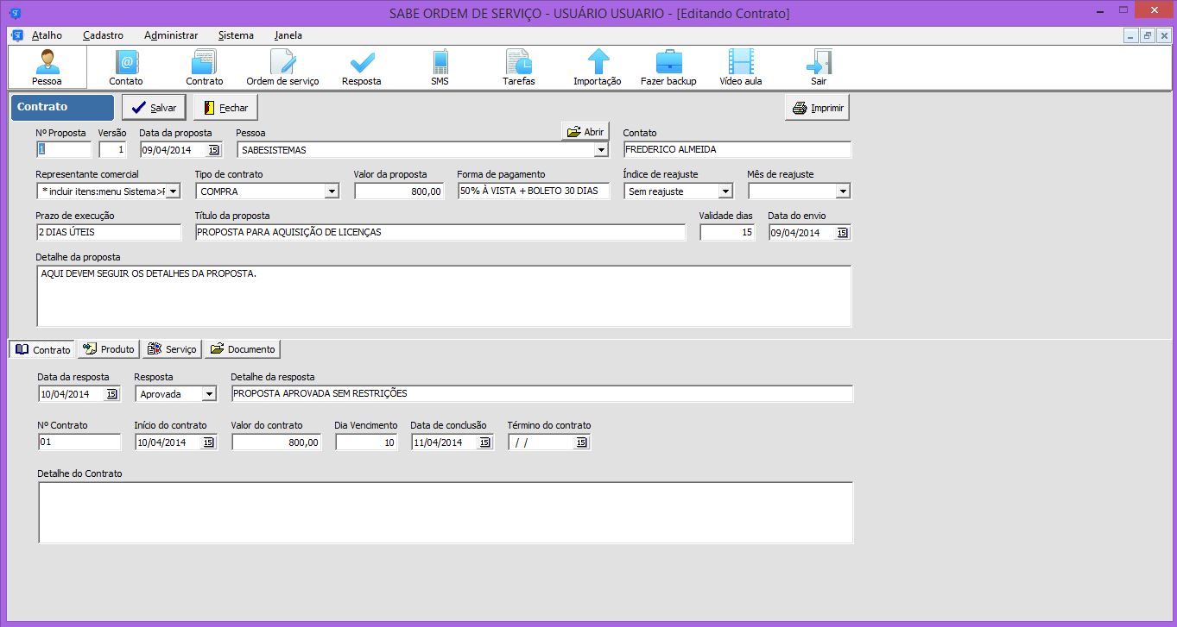Open calendar for Data do envio
This screenshot has height=627, width=1177.
coord(843,233)
